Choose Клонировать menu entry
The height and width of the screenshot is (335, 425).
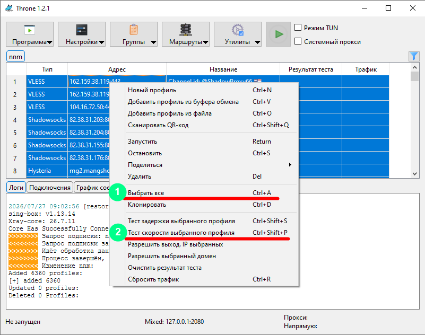(x=204, y=205)
